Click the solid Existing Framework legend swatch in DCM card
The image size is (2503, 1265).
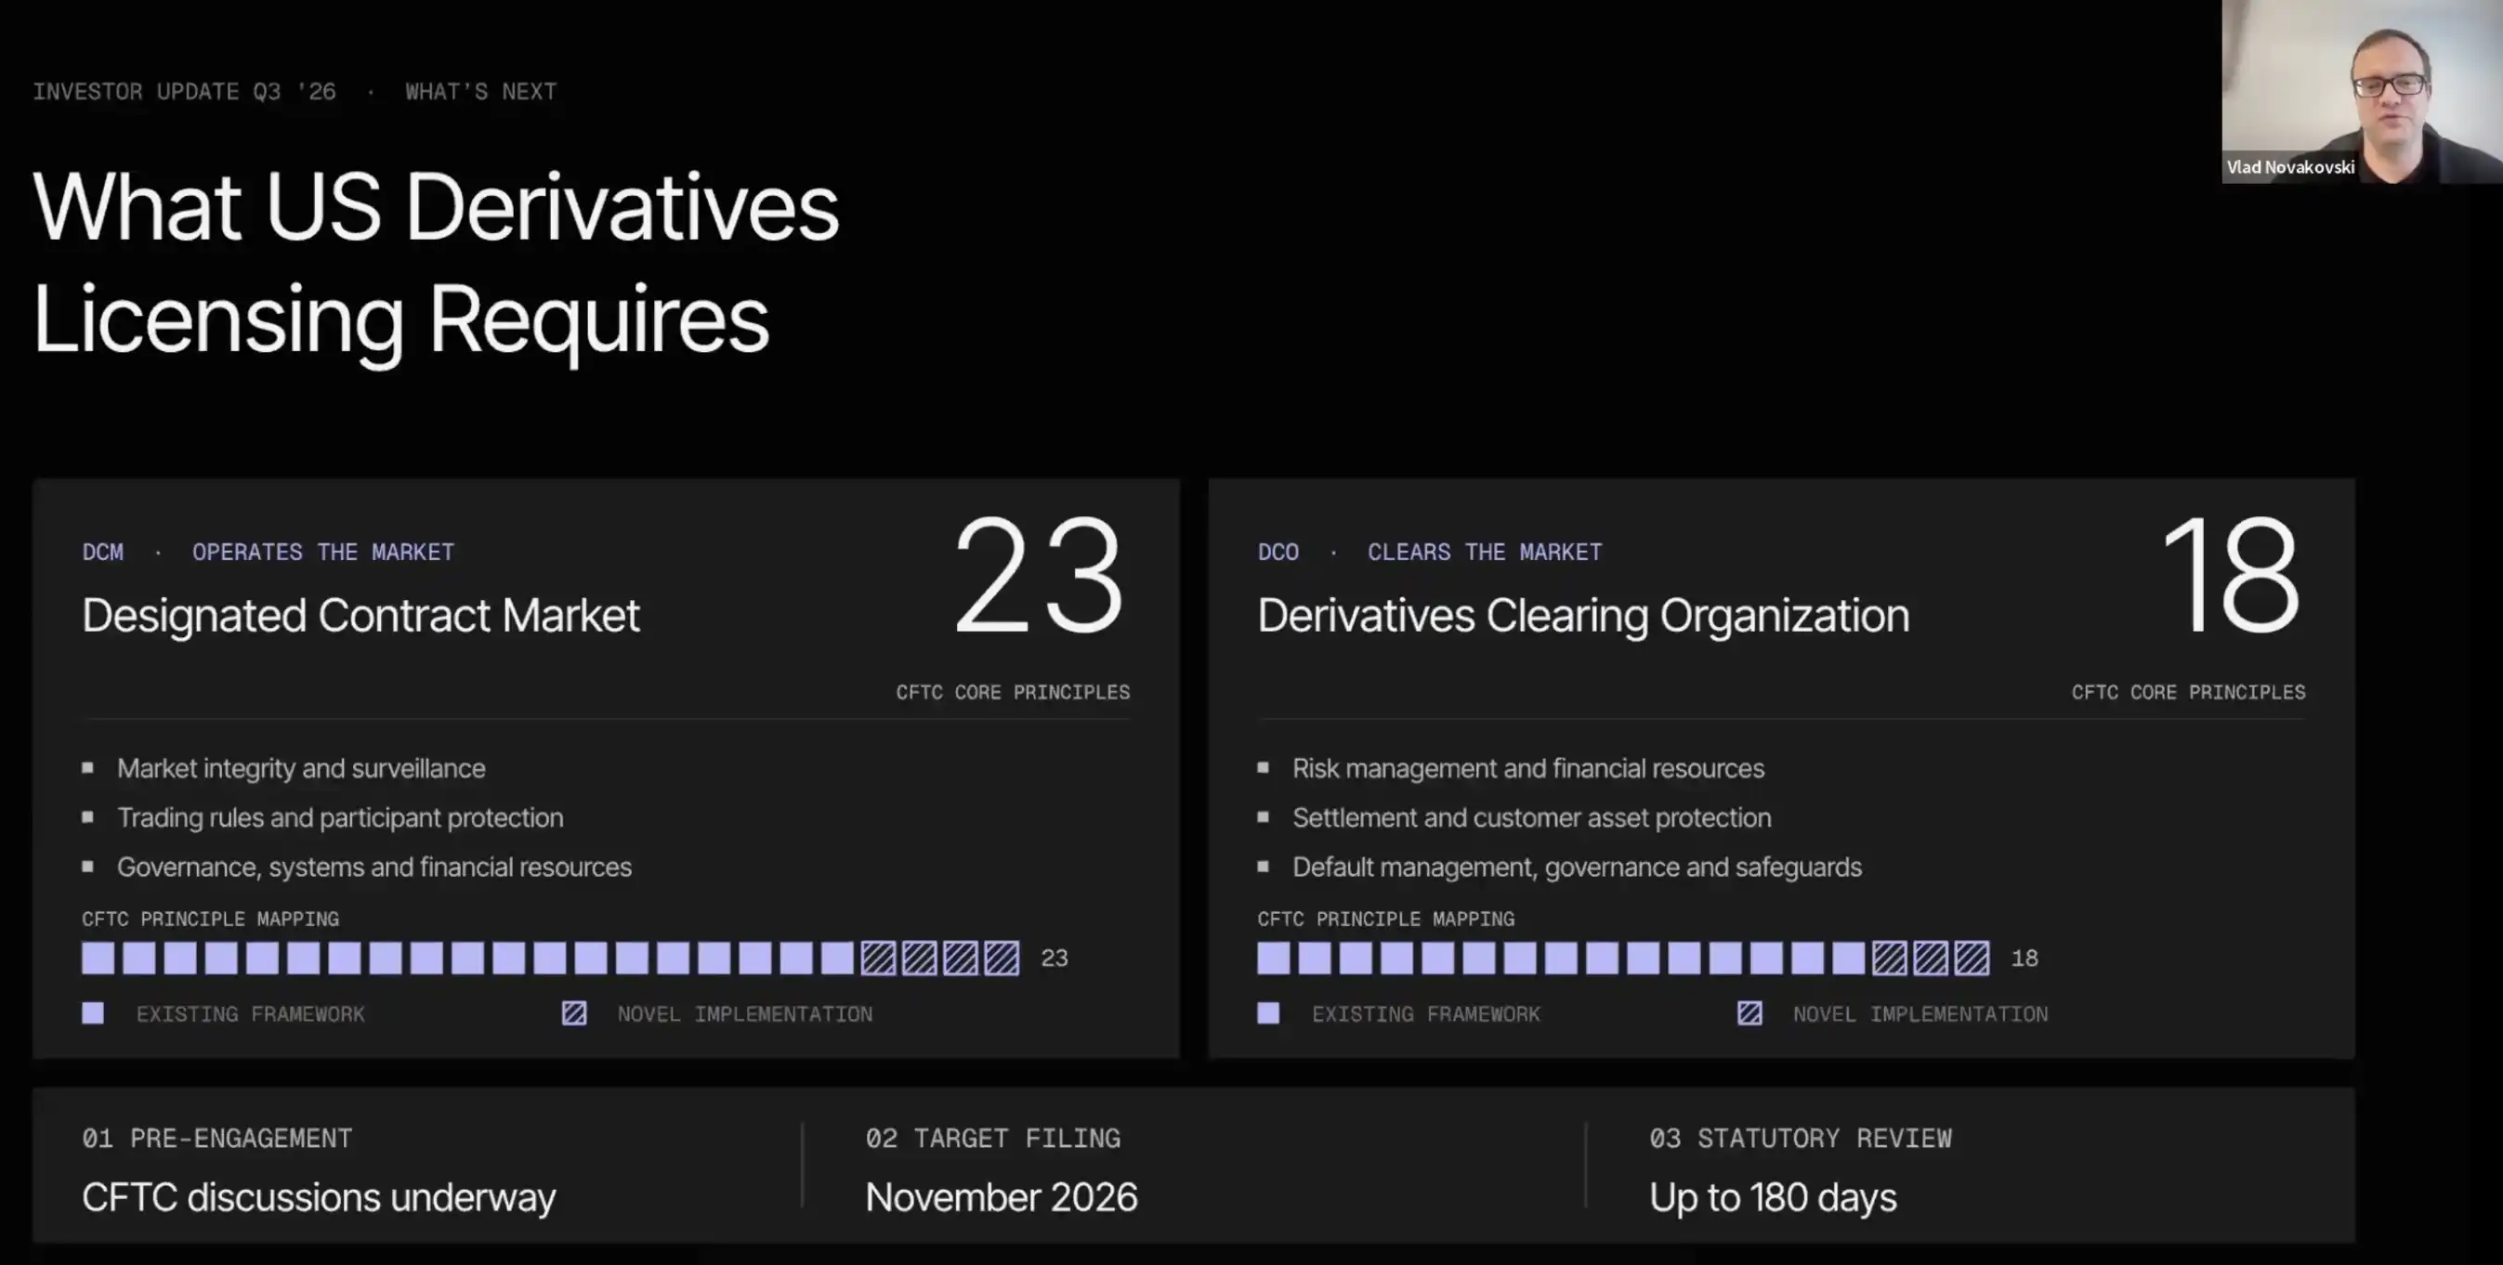coord(93,1013)
